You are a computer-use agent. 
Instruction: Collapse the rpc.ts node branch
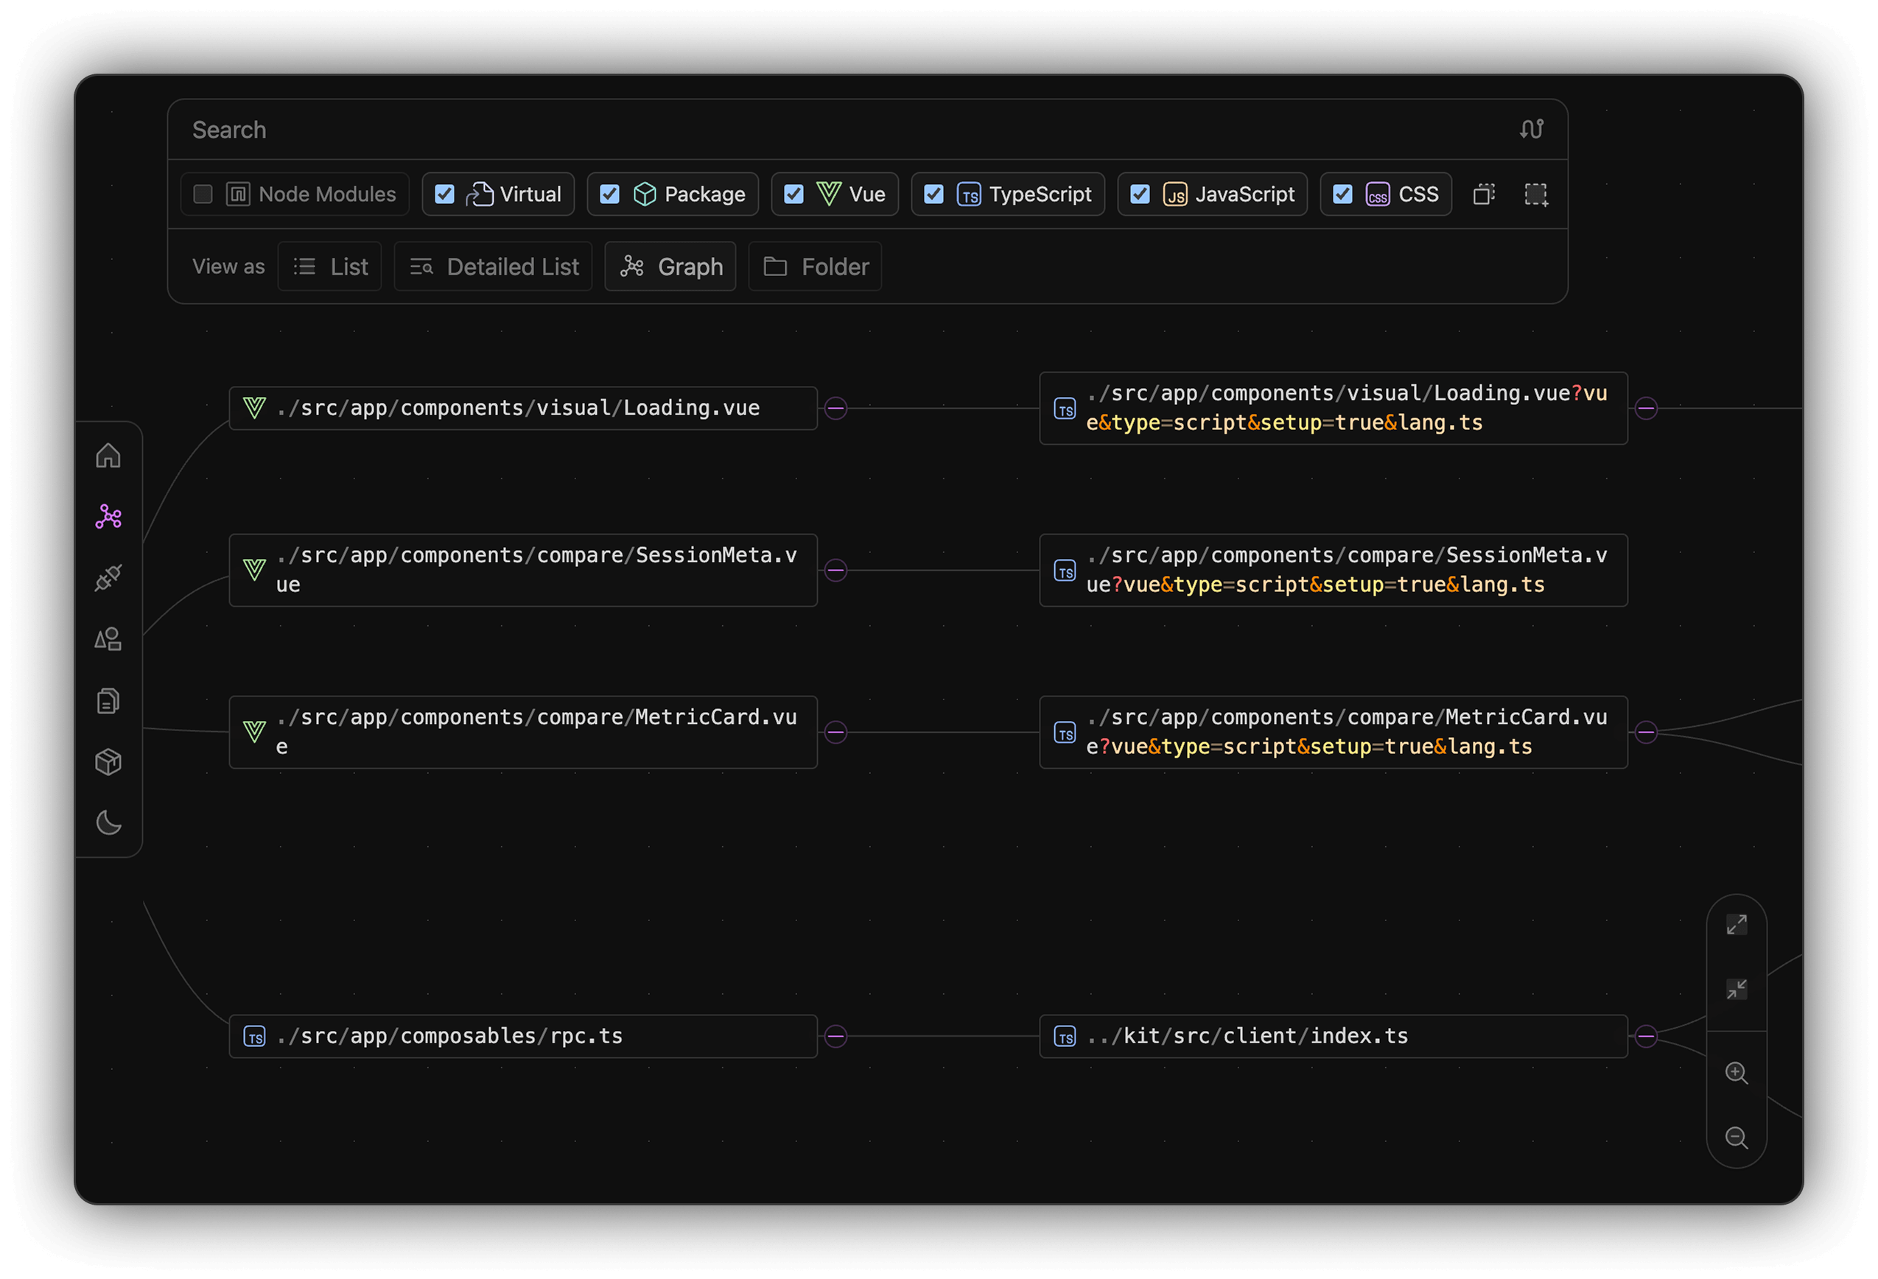835,1036
